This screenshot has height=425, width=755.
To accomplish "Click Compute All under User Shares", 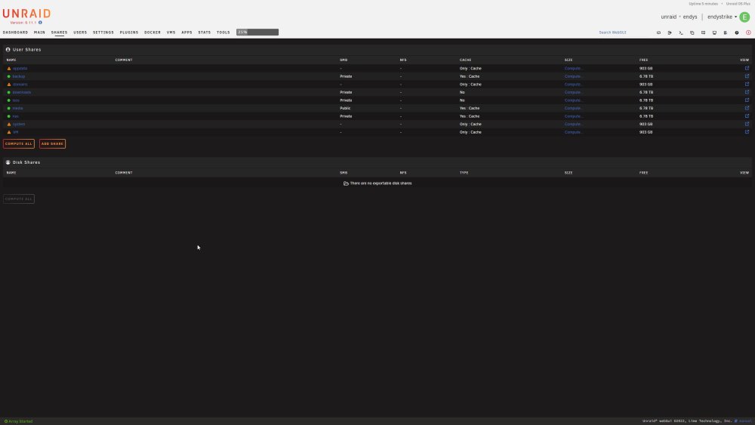I will click(19, 143).
